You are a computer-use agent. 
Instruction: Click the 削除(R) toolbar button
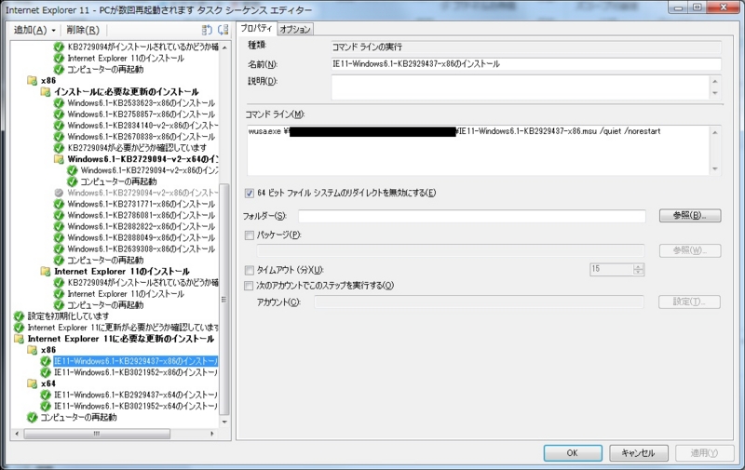[83, 31]
